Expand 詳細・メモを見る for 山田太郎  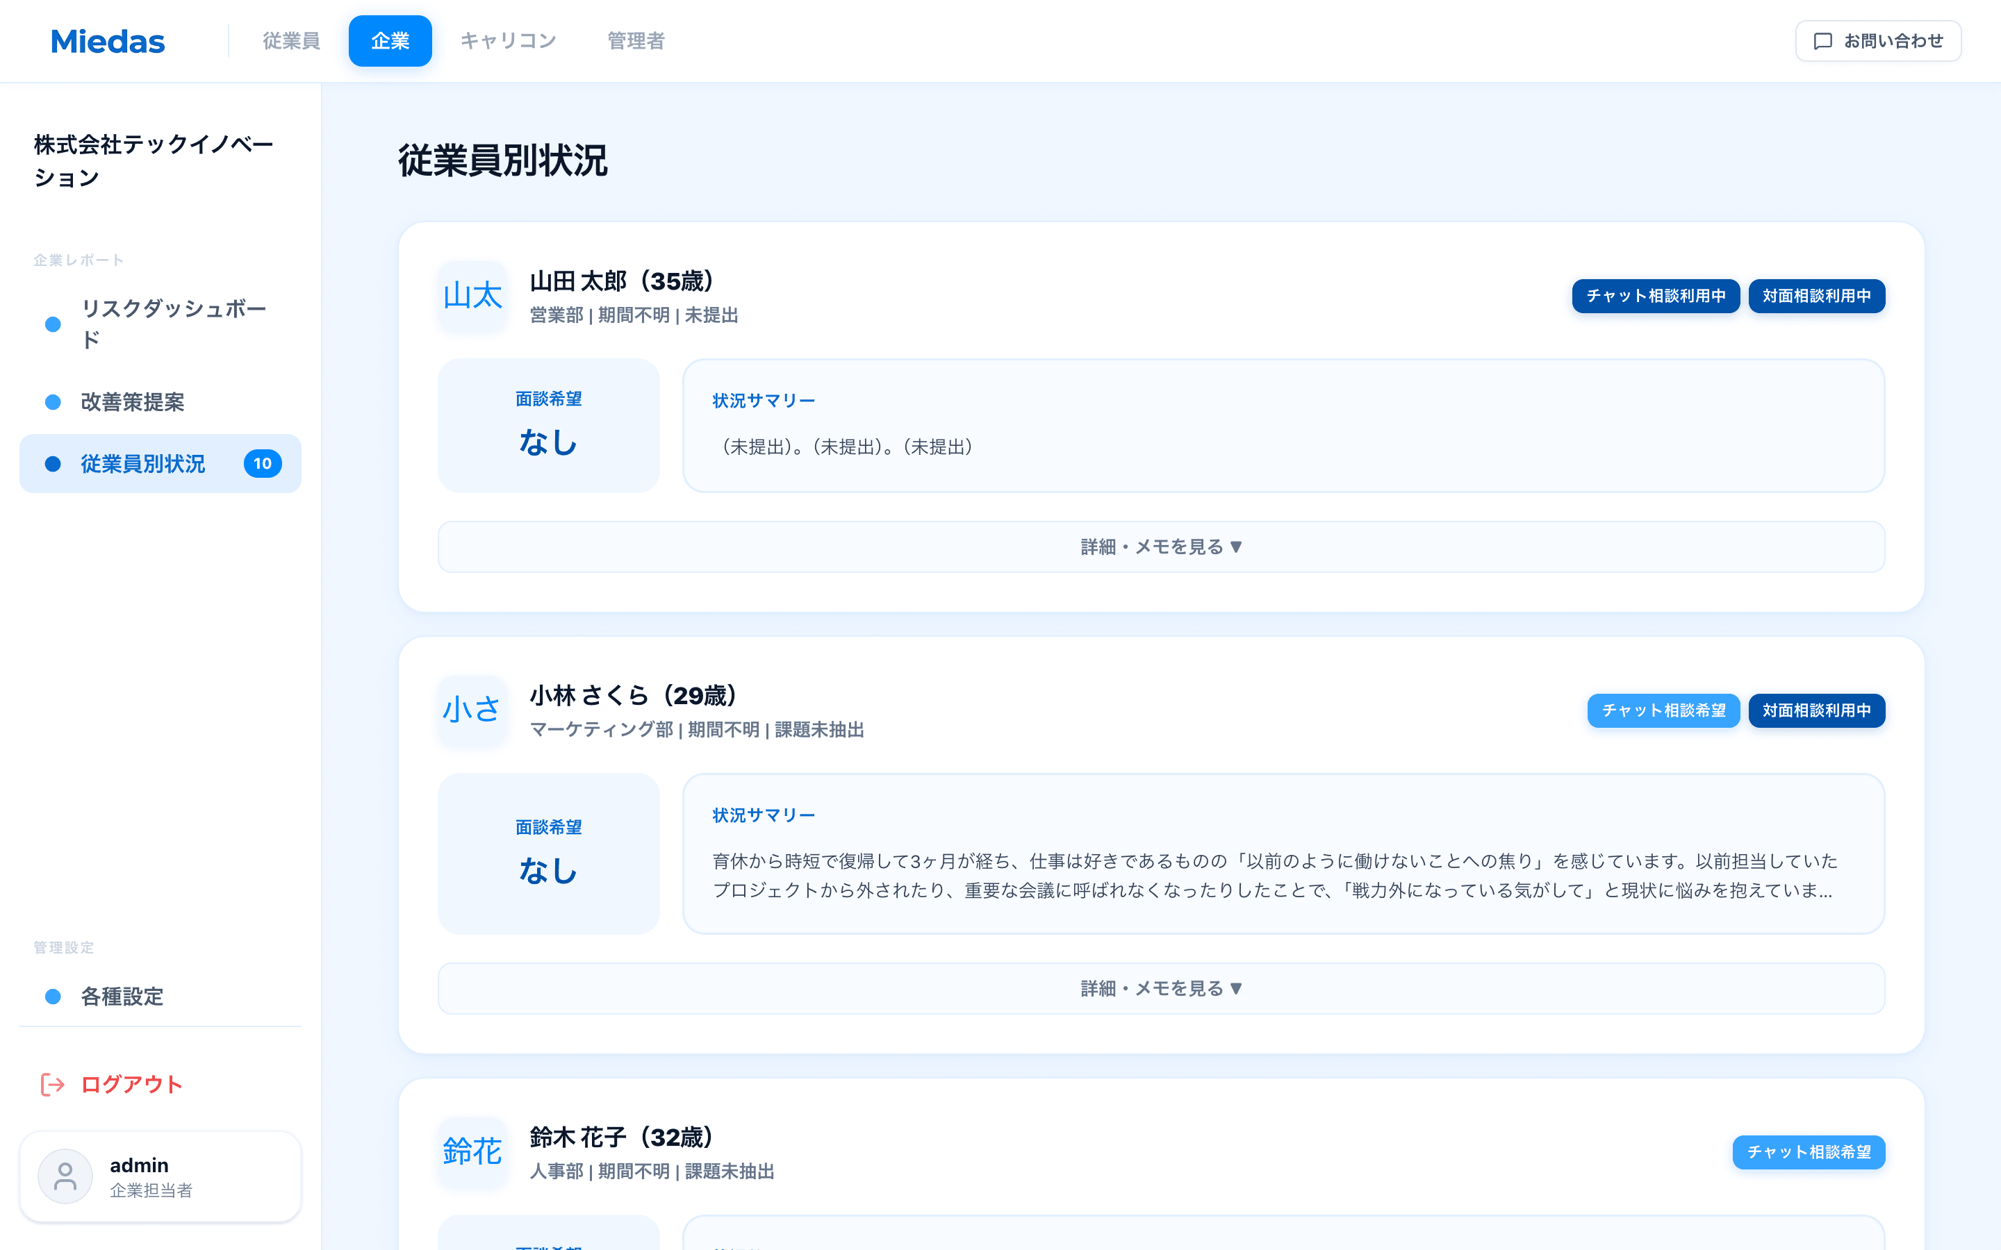click(1158, 547)
